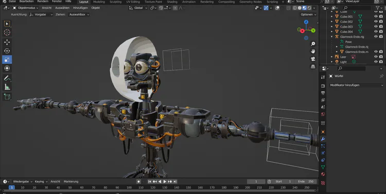This screenshot has width=386, height=194.
Task: Switch to wireframe viewport shading
Action: pos(295,8)
